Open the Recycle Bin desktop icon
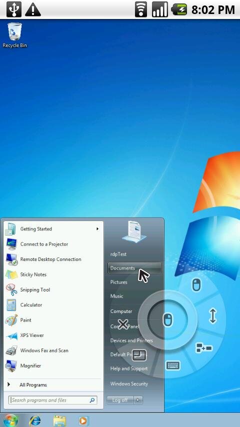Image resolution: width=240 pixels, height=427 pixels. pos(14,35)
